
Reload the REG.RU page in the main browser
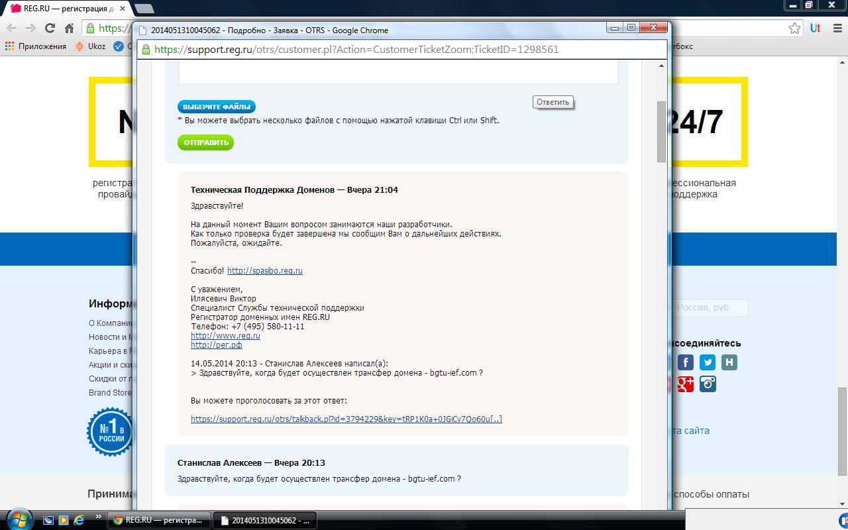(x=50, y=28)
